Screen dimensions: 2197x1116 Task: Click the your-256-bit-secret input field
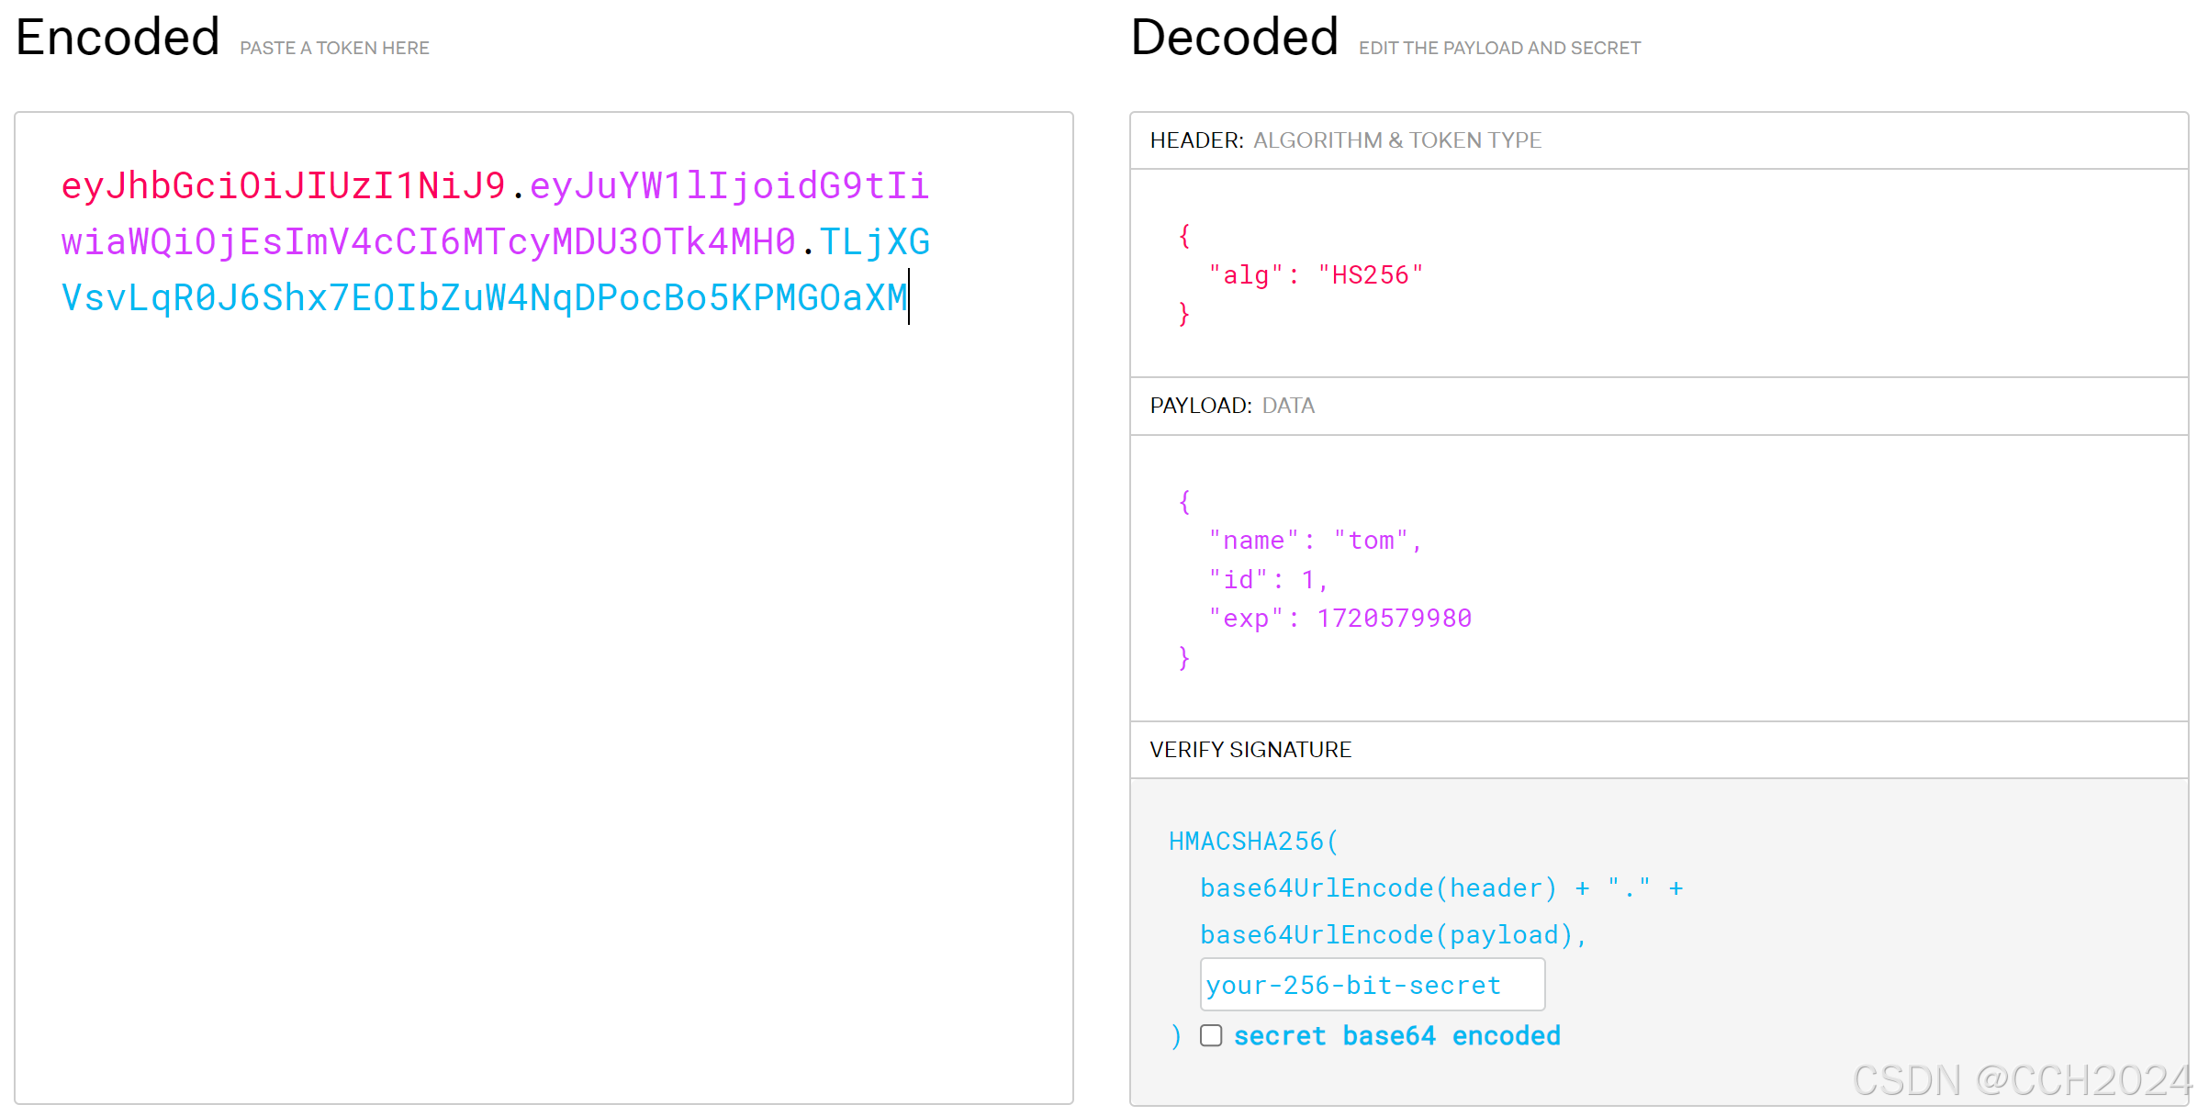tap(1372, 986)
